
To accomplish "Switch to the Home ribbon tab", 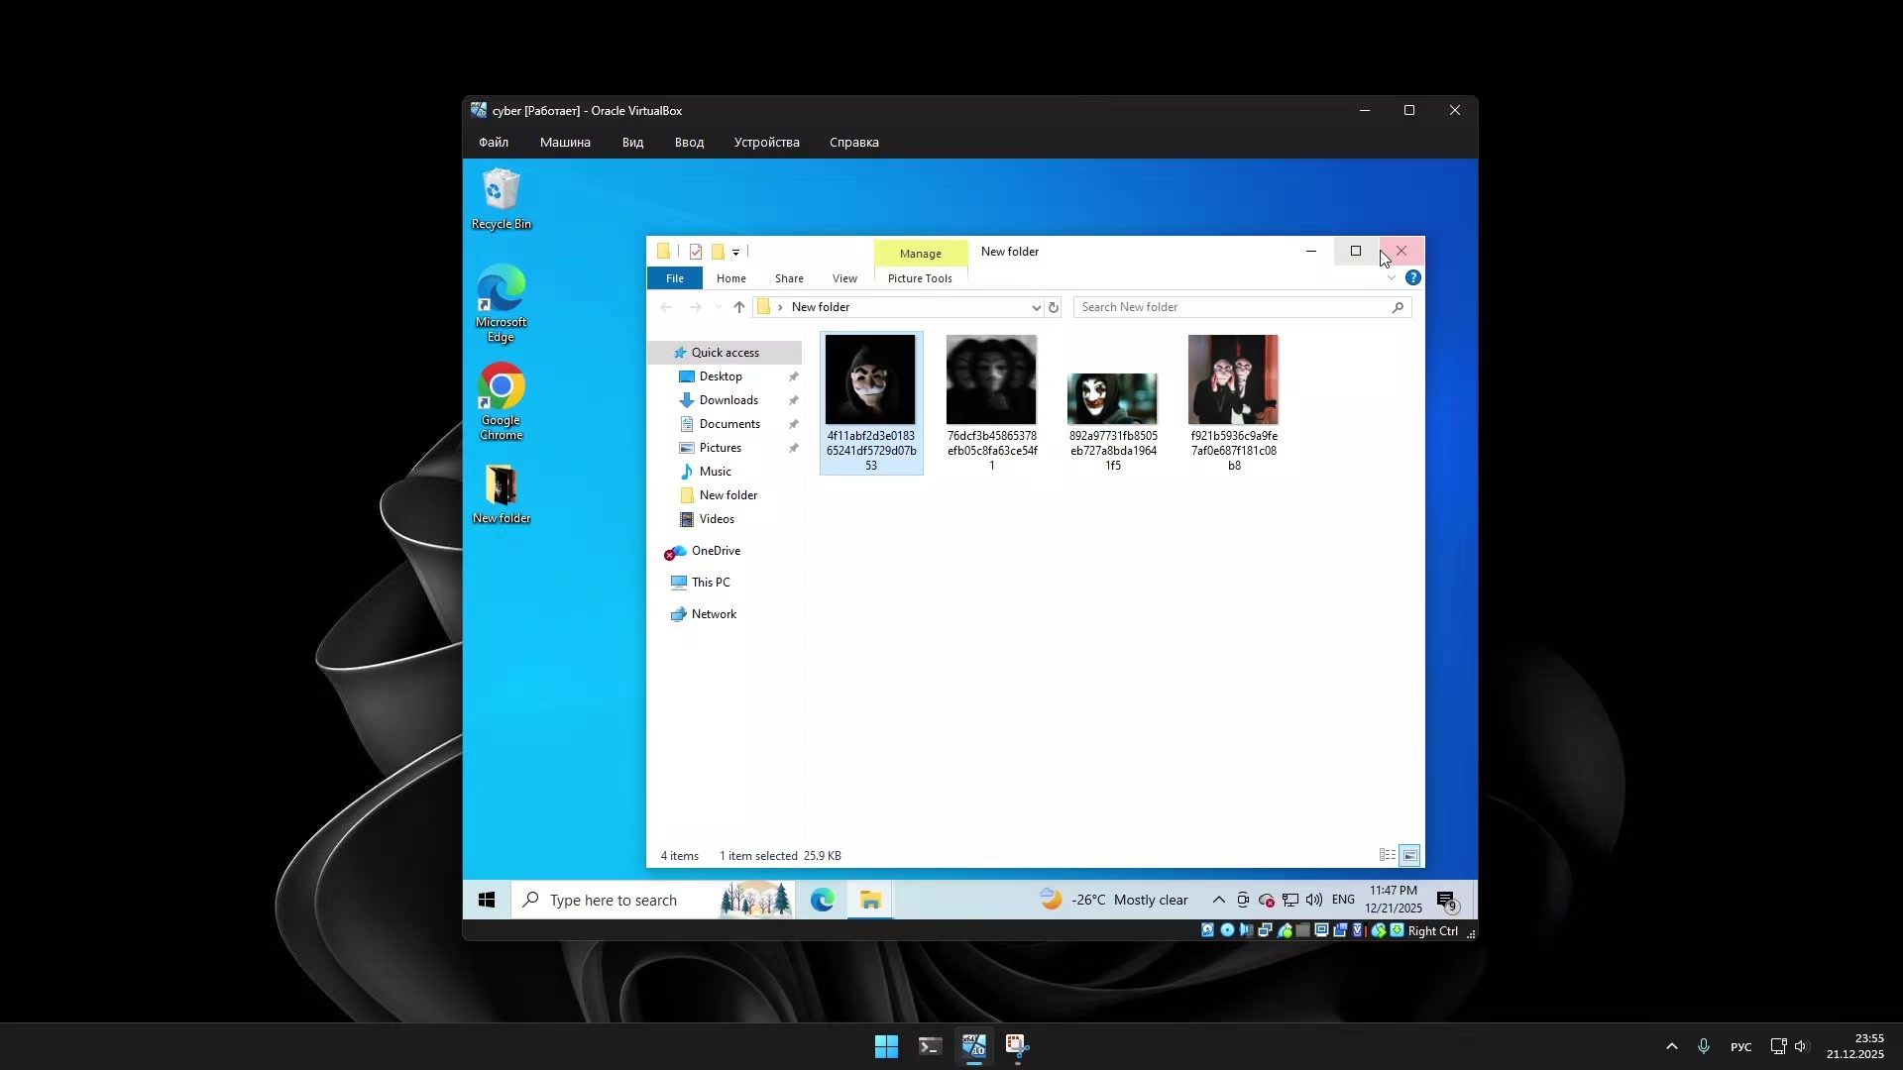I will tap(731, 278).
